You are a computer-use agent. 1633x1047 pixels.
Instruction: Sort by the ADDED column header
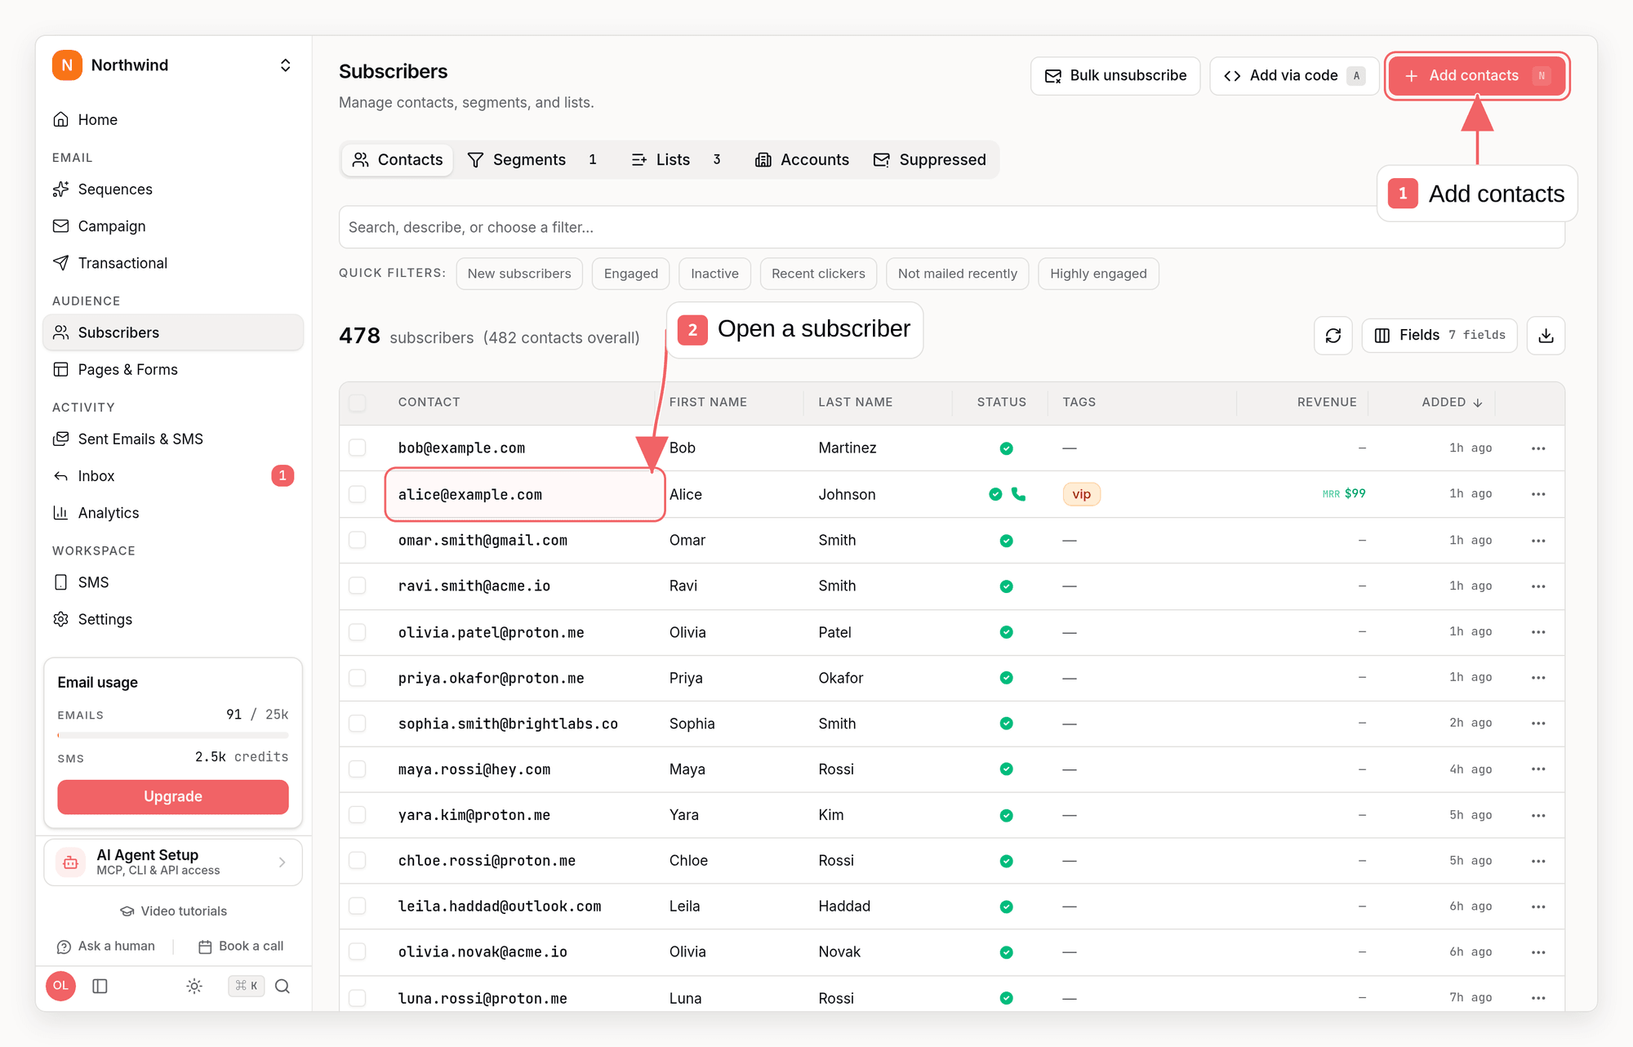pos(1452,403)
